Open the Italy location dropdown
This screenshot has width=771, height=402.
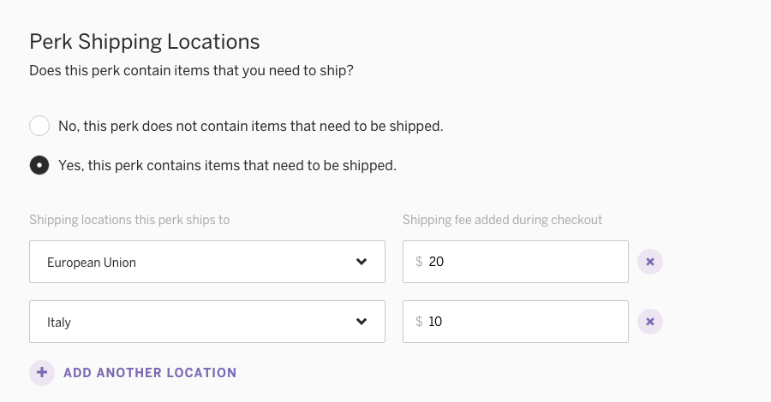point(207,322)
